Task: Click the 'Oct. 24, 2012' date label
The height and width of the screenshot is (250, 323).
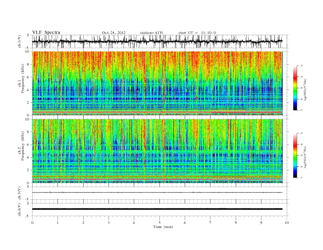Action: 114,33
